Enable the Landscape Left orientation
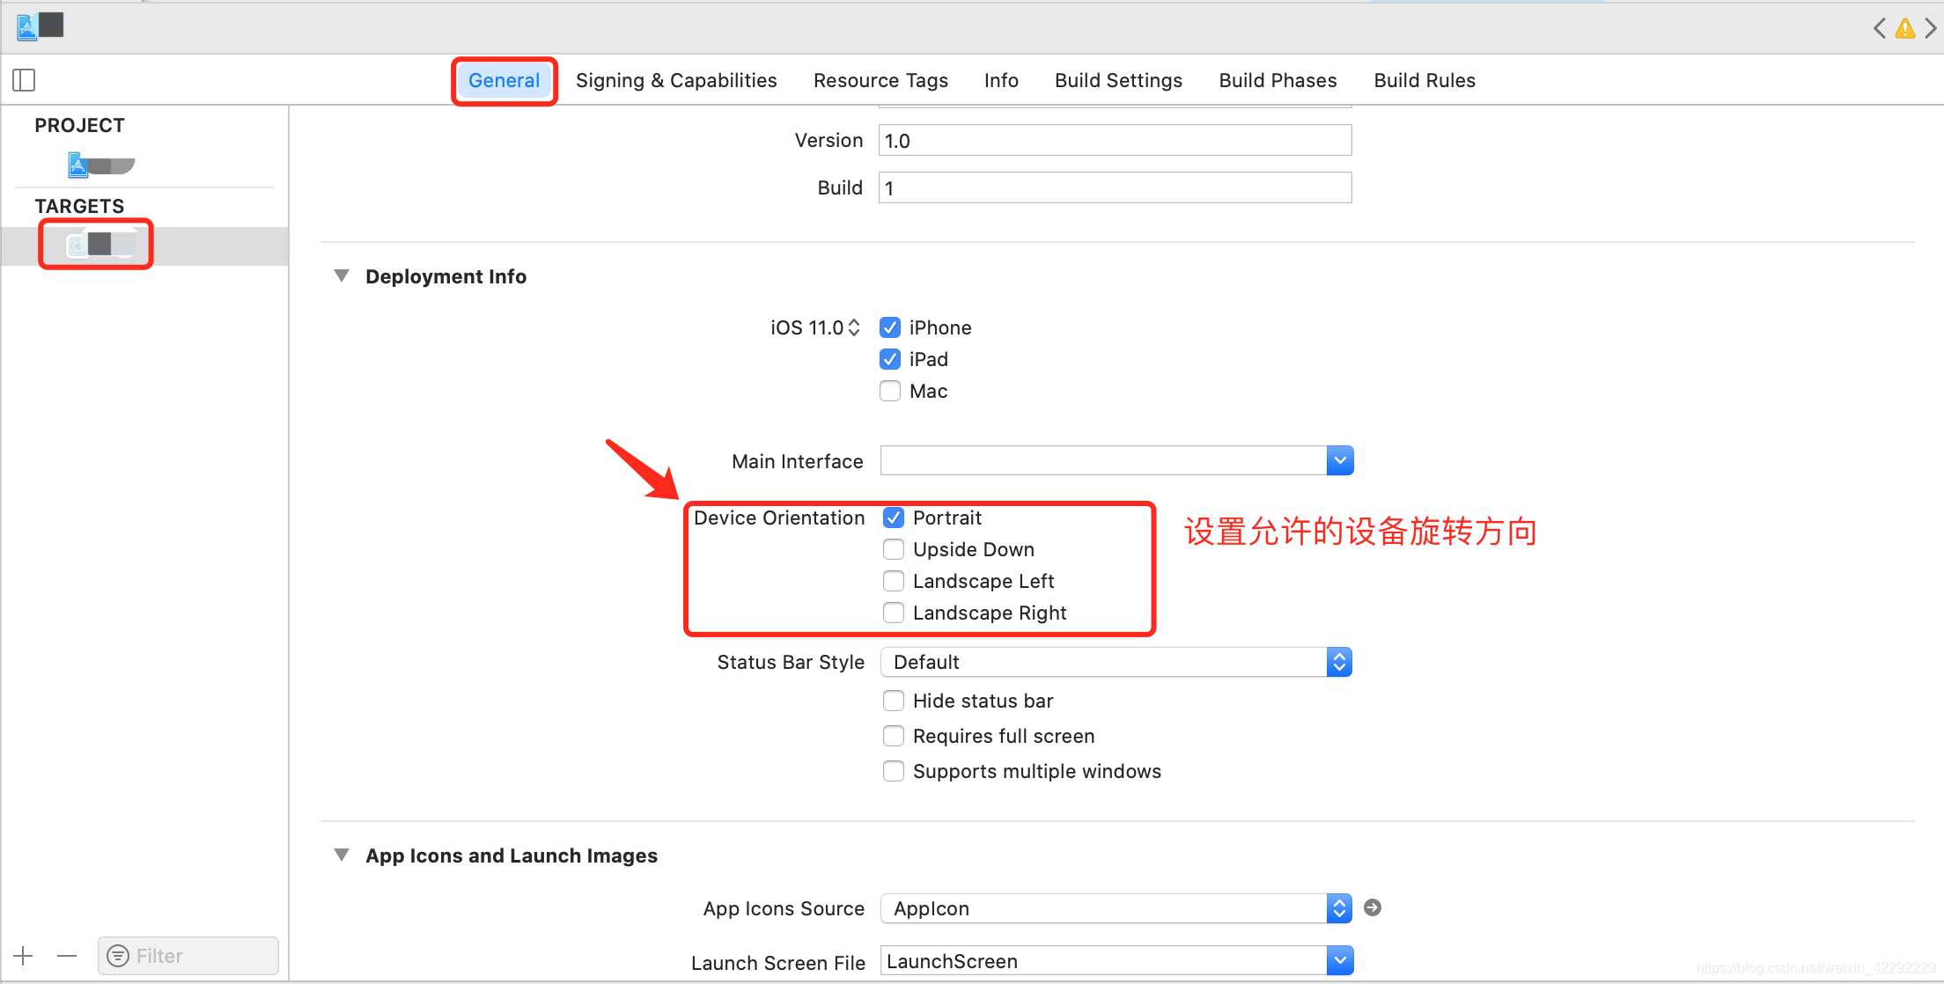Image resolution: width=1944 pixels, height=984 pixels. (894, 581)
